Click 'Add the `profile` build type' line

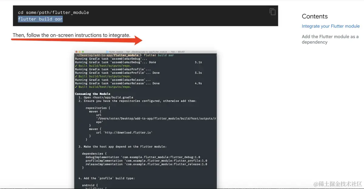(x=107, y=178)
